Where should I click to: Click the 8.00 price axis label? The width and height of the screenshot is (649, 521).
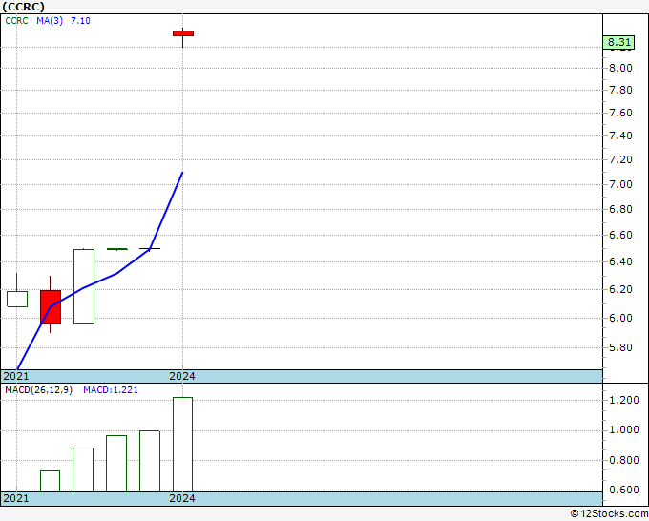(620, 68)
